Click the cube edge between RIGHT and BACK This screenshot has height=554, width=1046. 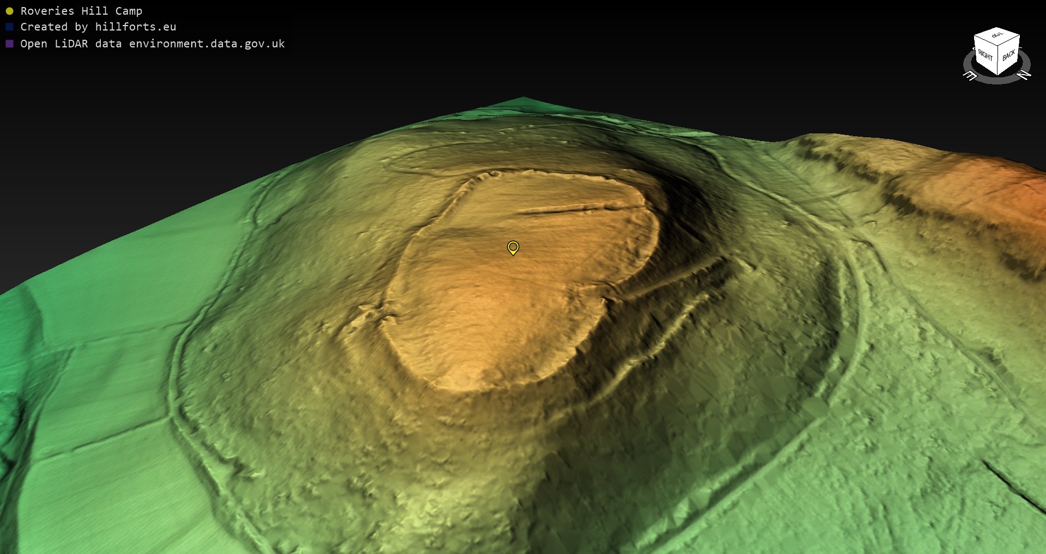[998, 60]
